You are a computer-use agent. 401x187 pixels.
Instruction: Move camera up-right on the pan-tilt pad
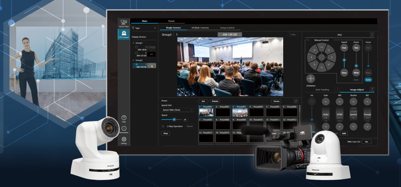[329, 50]
